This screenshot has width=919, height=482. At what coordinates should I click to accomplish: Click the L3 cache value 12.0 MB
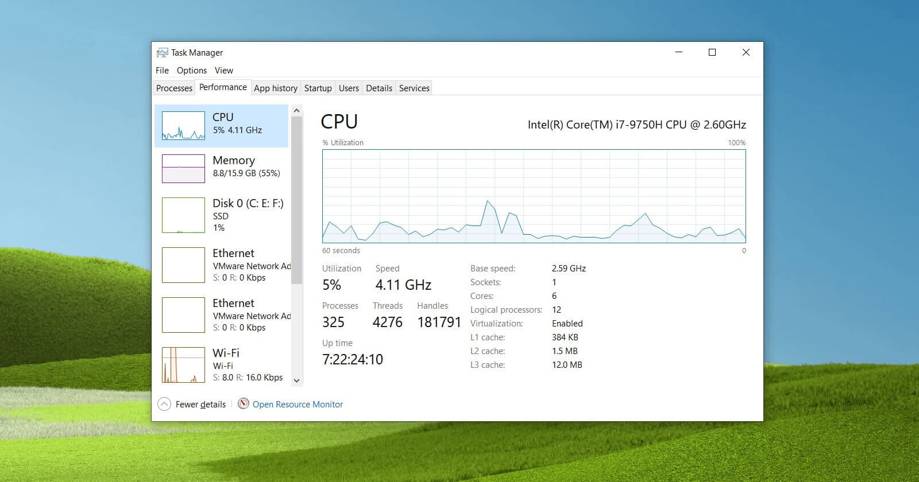567,364
